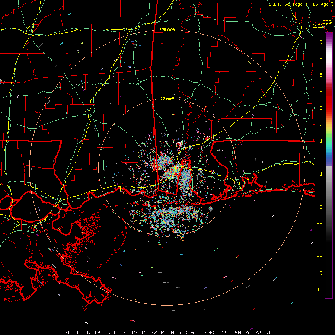335x335 pixels.
Task: Select the "-2" label on the dB scale
Action: pyautogui.click(x=320, y=191)
